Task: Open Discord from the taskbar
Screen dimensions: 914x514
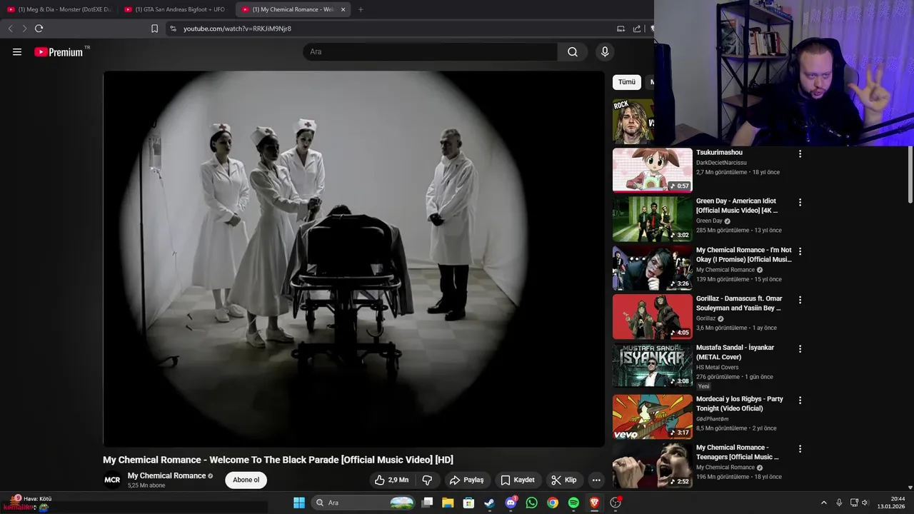Action: pos(511,503)
